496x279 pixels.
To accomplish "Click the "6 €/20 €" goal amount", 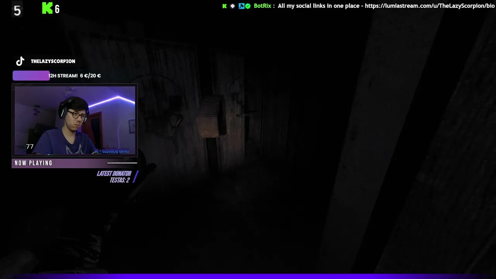I will coord(90,76).
